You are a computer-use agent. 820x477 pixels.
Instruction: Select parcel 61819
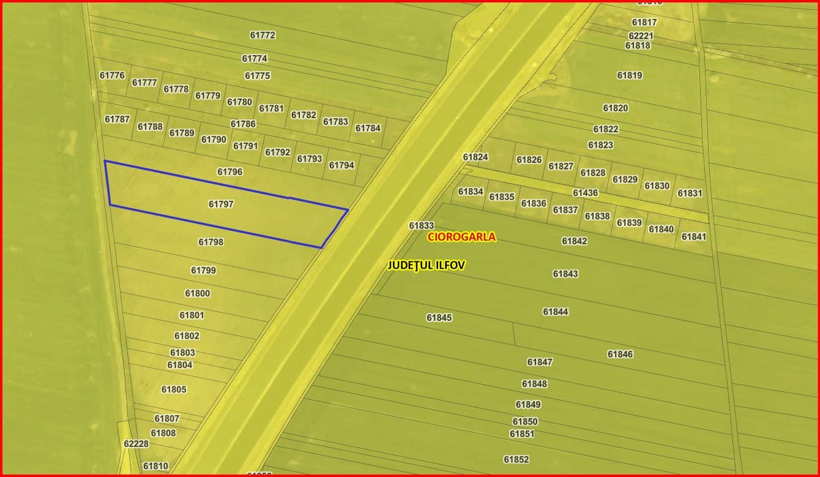630,75
